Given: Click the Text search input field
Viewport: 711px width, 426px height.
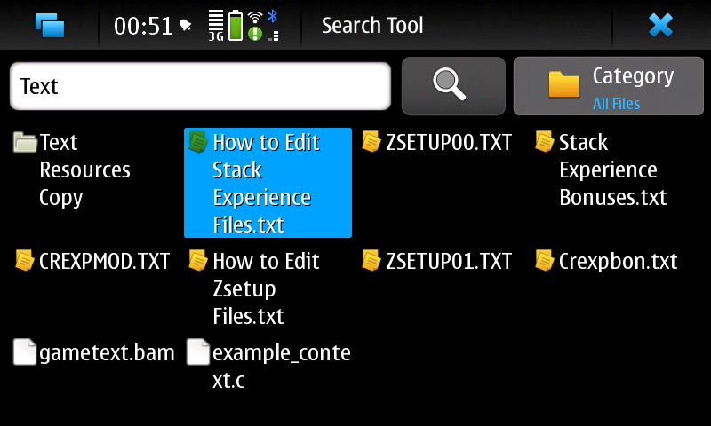Looking at the screenshot, I should (200, 86).
